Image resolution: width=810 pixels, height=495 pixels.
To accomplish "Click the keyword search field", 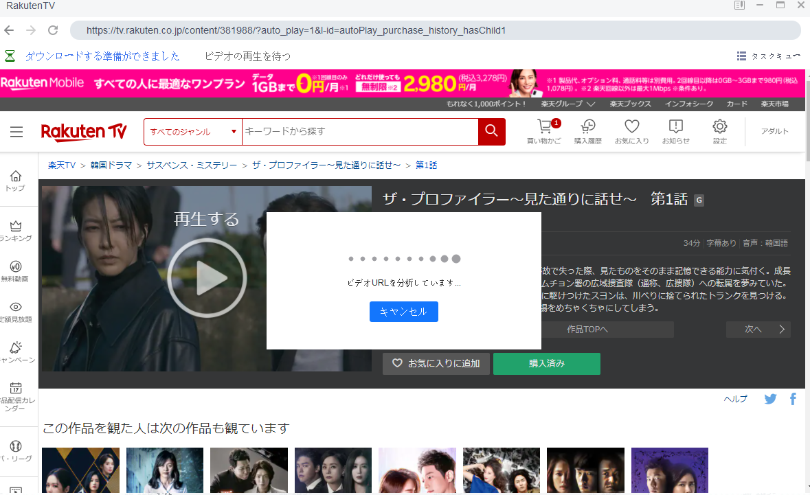I will pos(360,132).
